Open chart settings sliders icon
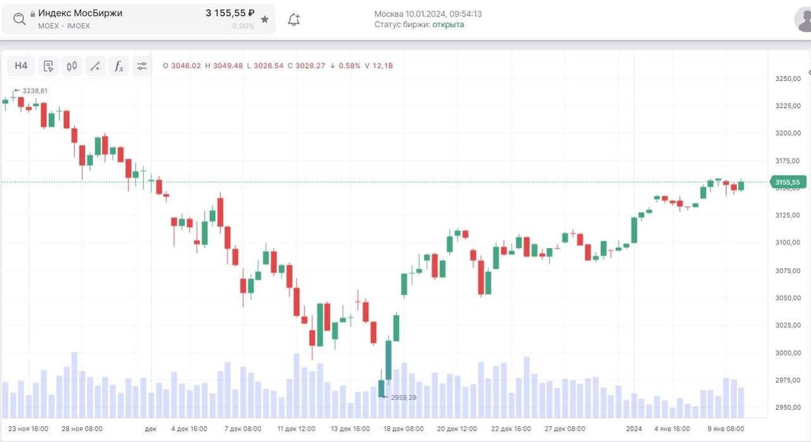The image size is (811, 442). [142, 66]
